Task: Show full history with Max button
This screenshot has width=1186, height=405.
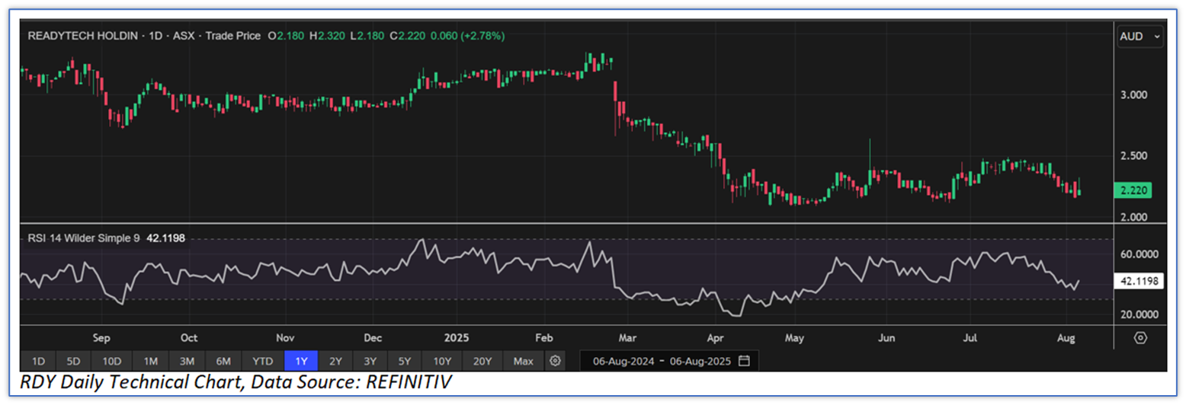Action: click(x=523, y=360)
